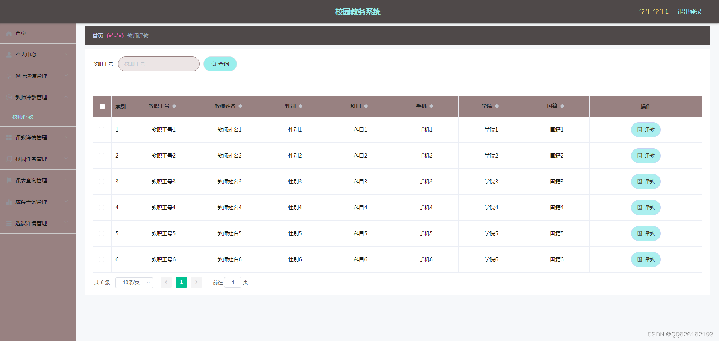Click the 校园教务系统 title
The image size is (719, 341).
358,12
